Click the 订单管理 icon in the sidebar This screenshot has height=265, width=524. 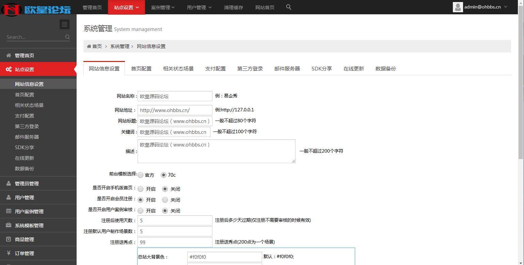click(x=8, y=253)
